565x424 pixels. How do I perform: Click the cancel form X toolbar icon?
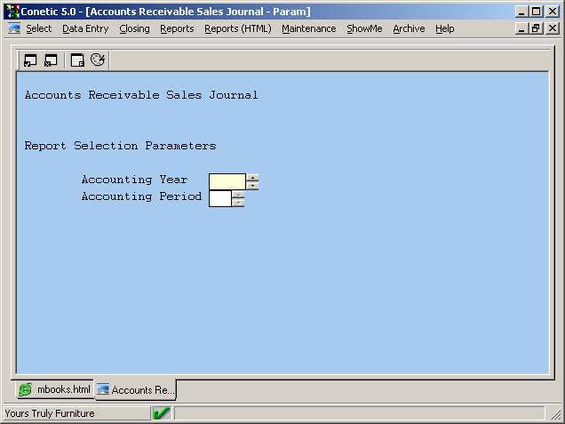[51, 60]
